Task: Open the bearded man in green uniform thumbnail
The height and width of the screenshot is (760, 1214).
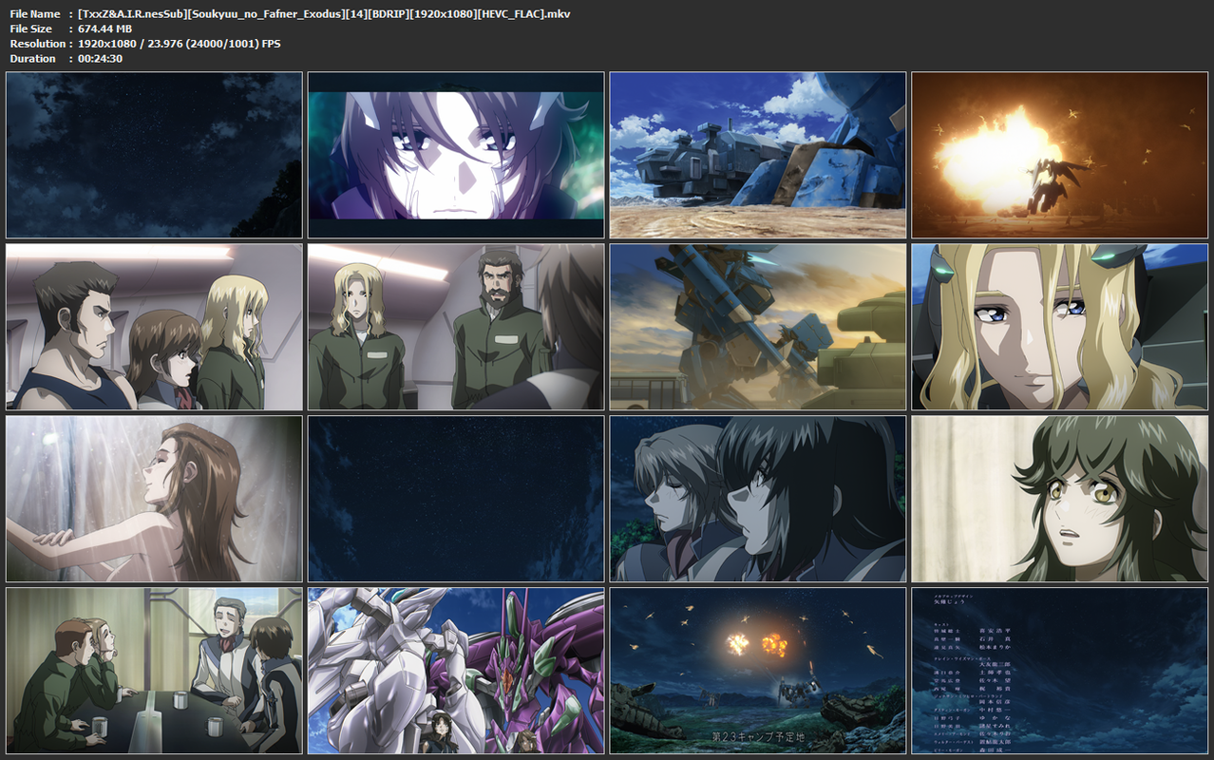Action: pos(456,327)
